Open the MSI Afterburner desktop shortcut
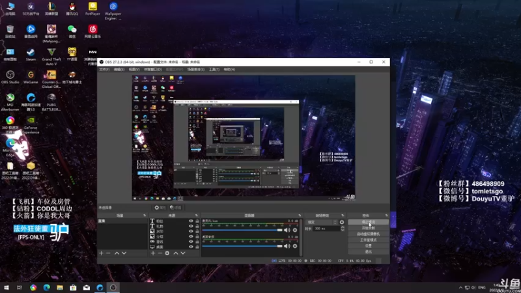The width and height of the screenshot is (521, 293). point(10,102)
